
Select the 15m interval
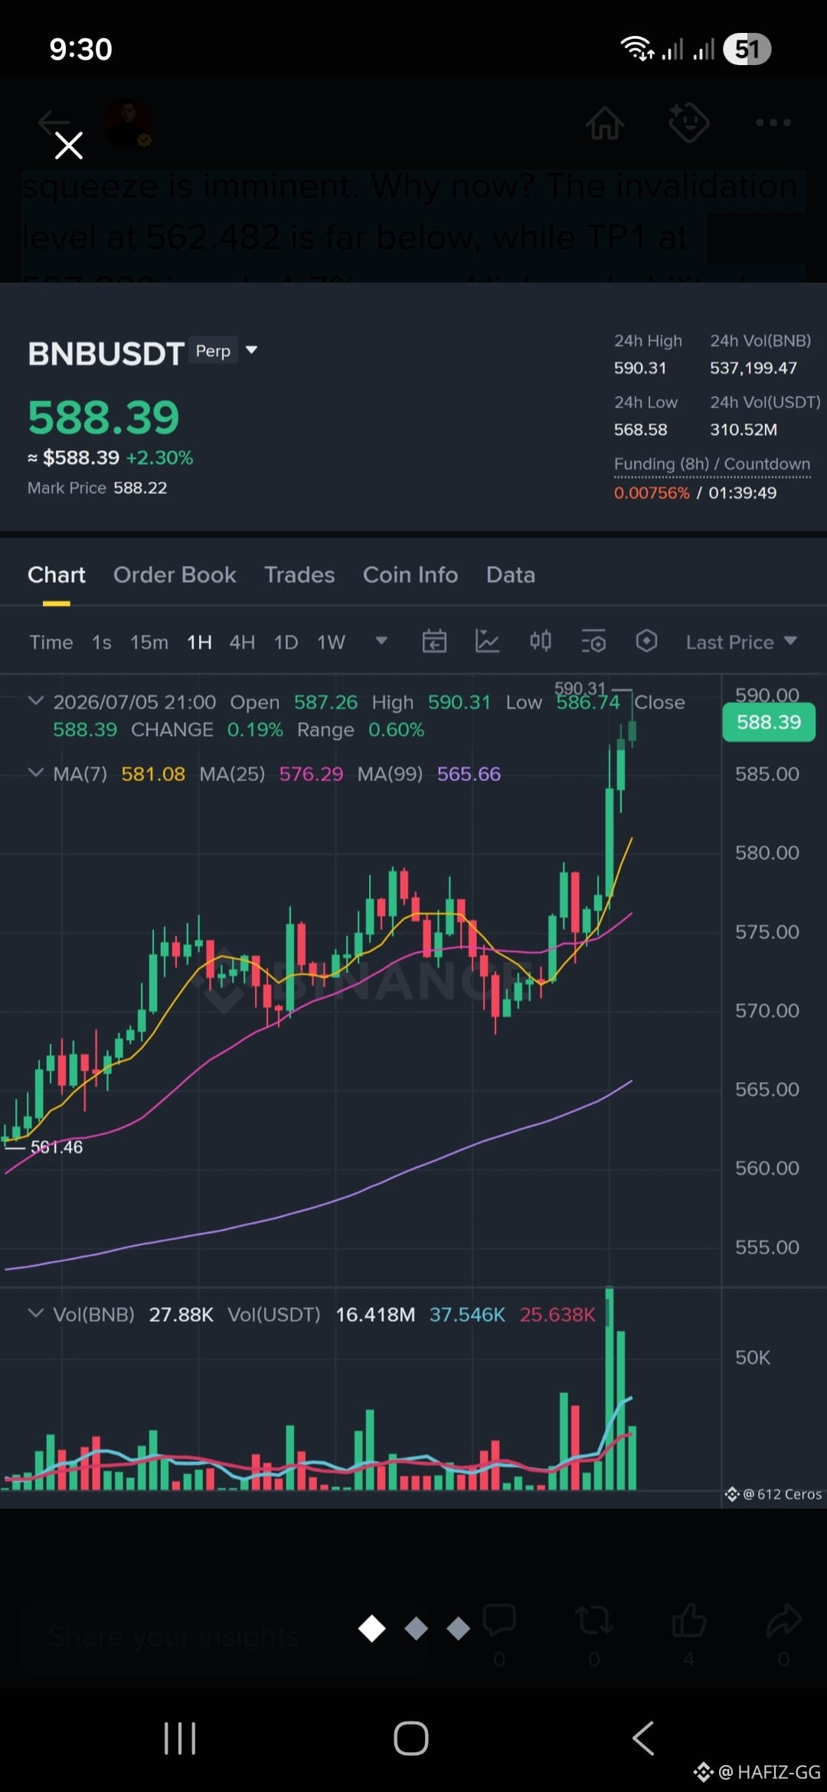[149, 642]
